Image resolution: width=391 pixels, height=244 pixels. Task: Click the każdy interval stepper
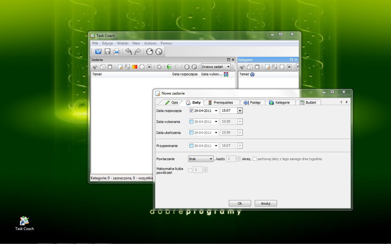239,159
